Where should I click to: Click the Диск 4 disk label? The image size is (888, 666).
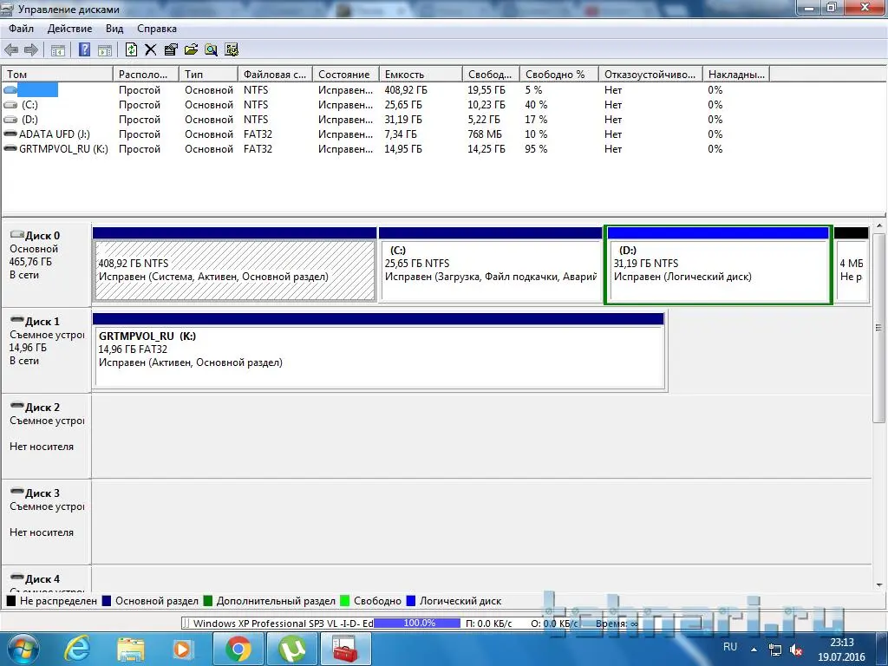(42, 579)
